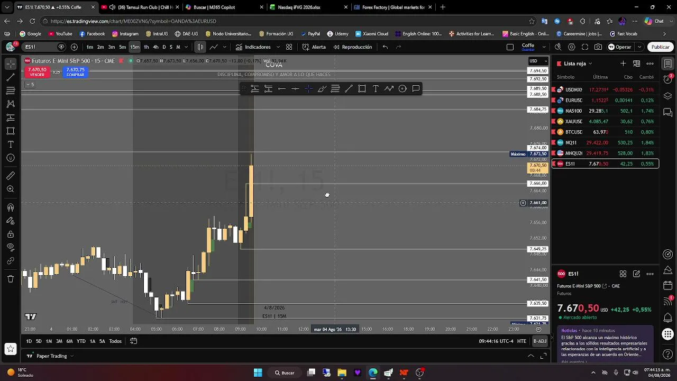Delete drawings with the trash icon
677x381 pixels.
[x=11, y=279]
